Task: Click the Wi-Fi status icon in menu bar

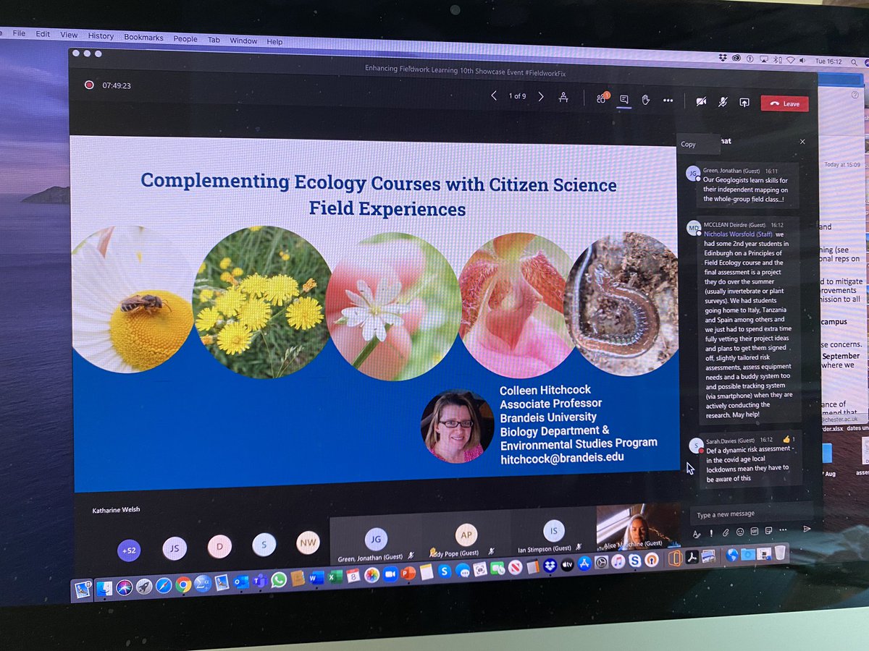Action: (790, 59)
